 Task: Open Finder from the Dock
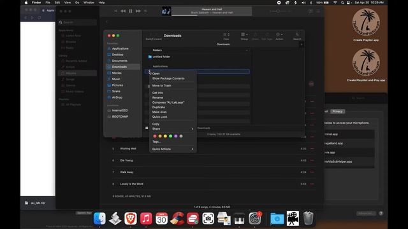click(x=99, y=218)
